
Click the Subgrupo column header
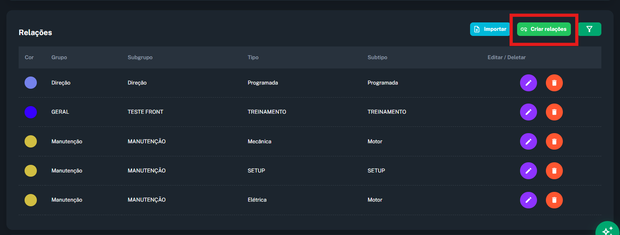140,57
